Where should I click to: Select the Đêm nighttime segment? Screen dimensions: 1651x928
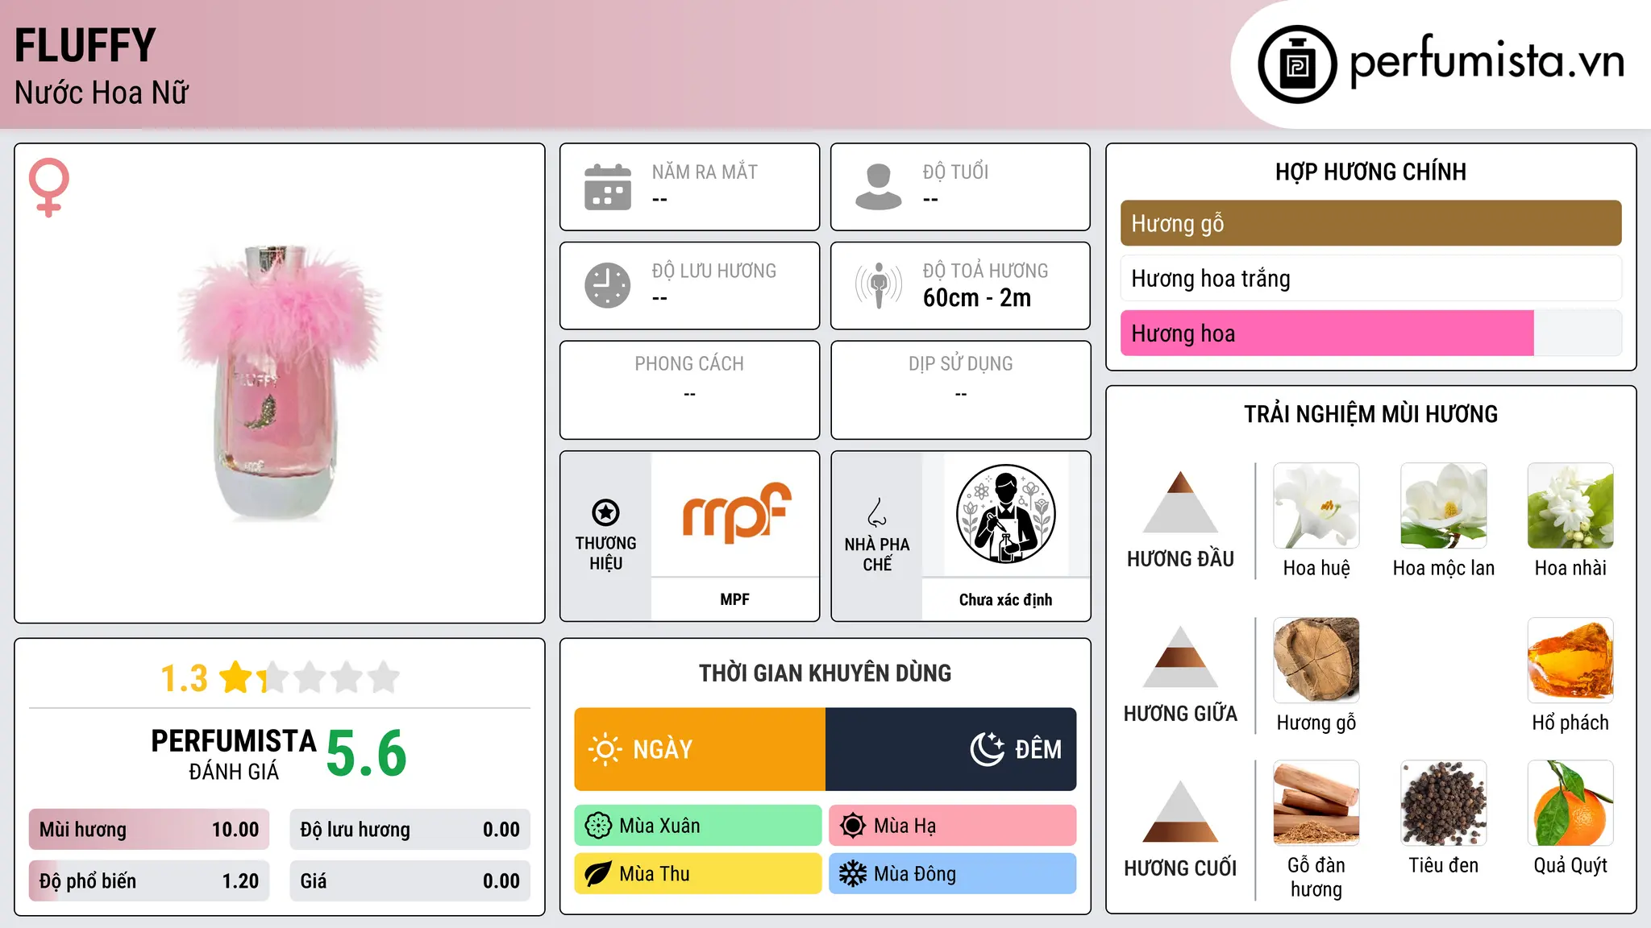pos(951,749)
